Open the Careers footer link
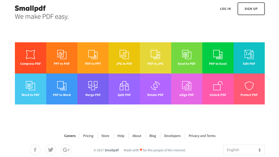This screenshot has width=279, height=157. (x=70, y=136)
